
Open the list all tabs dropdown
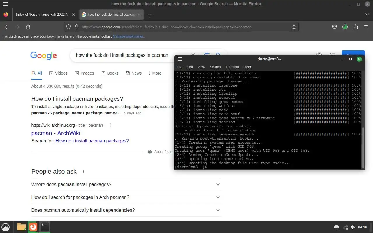[x=367, y=15]
